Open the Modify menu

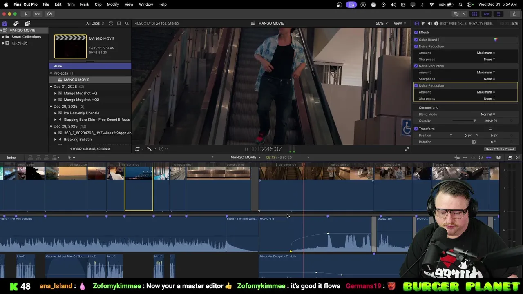(113, 4)
